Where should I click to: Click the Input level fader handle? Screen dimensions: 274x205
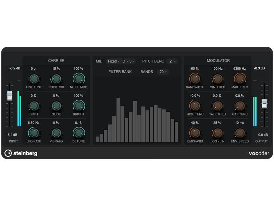[10, 96]
